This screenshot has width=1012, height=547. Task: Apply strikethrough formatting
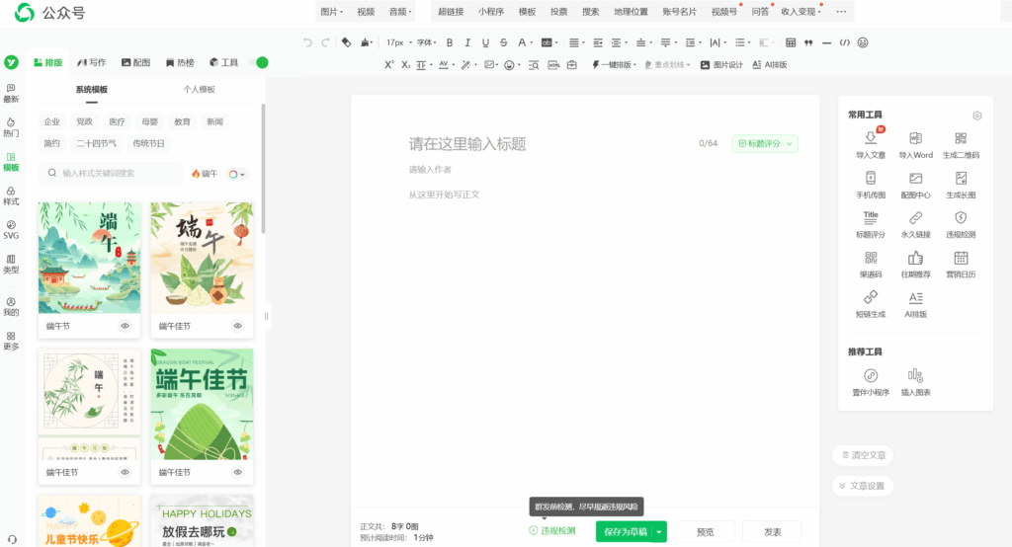pyautogui.click(x=503, y=42)
